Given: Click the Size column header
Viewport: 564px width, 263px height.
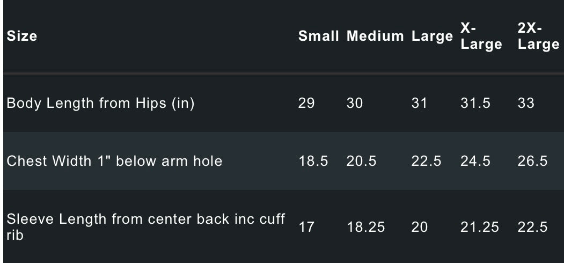Looking at the screenshot, I should point(22,36).
